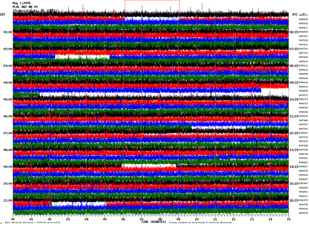
Task: Click the 'Aug 1,2026' date label
Action: pos(21,3)
